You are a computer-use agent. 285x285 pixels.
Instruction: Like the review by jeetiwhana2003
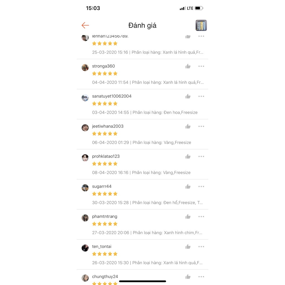pos(188,126)
